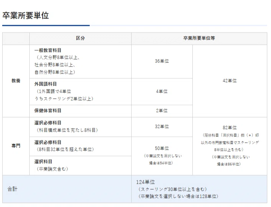Select the 4単位 cell
The height and width of the screenshot is (207, 271).
(162, 91)
